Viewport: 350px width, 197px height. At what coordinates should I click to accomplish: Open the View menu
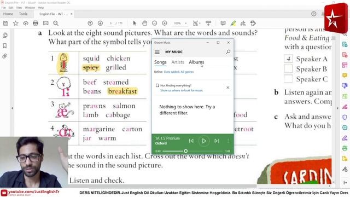tap(19, 8)
